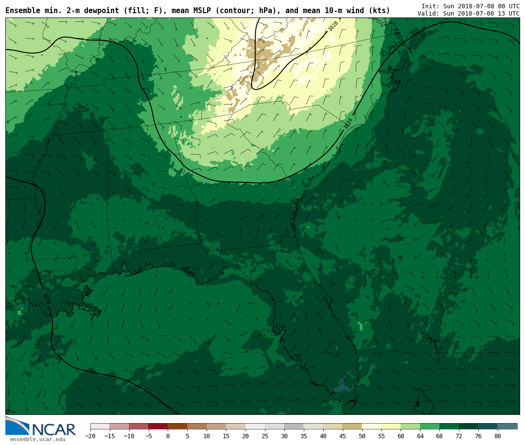Screen dimensions: 525x445
Task: Click the 80 tick label on colorbar
Action: click(497, 436)
